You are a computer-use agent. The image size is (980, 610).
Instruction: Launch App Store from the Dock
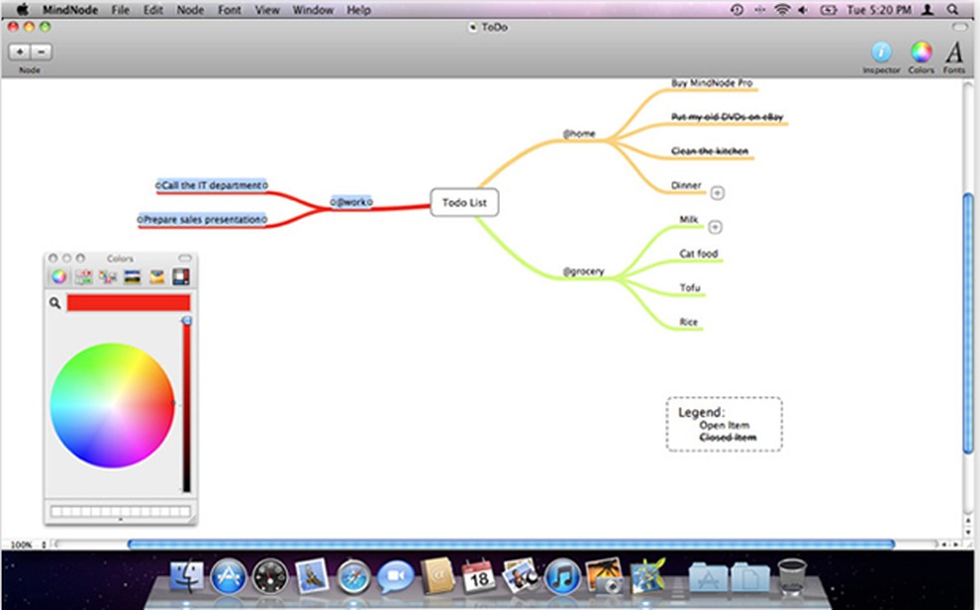click(x=228, y=575)
